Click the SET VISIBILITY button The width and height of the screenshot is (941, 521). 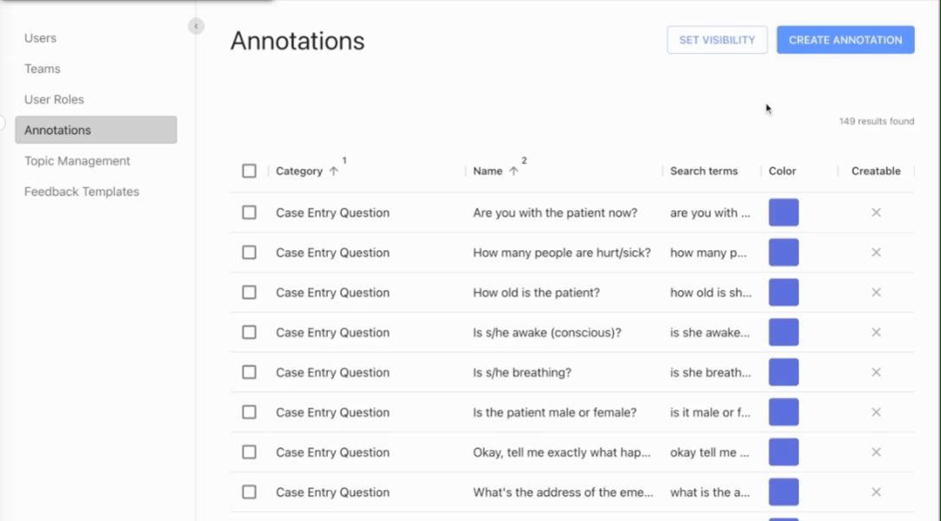point(717,39)
